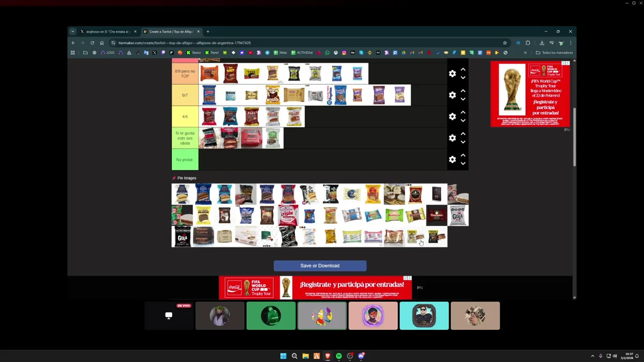Close the bottom Coca-Cola banner ad
This screenshot has height=362, width=644.
click(x=410, y=278)
